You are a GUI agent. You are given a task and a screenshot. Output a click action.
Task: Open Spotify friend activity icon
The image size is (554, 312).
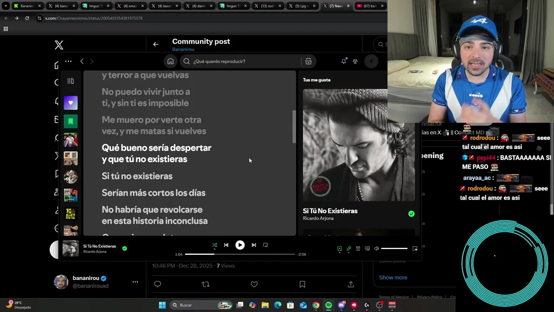(x=355, y=62)
